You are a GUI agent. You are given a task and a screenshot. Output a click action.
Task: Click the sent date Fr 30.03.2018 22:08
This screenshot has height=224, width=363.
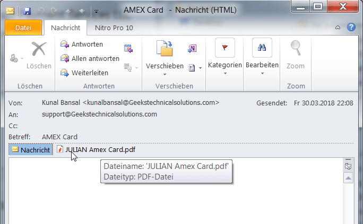[x=323, y=103]
